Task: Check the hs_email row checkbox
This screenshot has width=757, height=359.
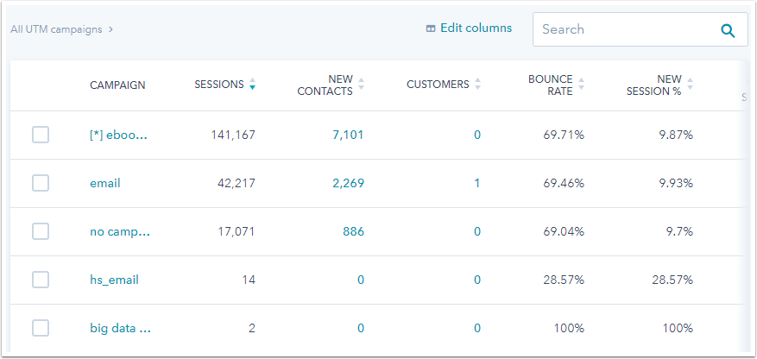Action: 41,280
